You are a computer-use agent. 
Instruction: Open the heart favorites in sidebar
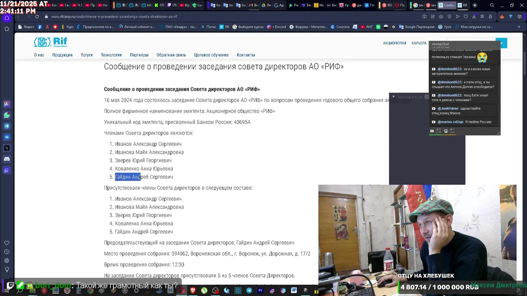7,243
